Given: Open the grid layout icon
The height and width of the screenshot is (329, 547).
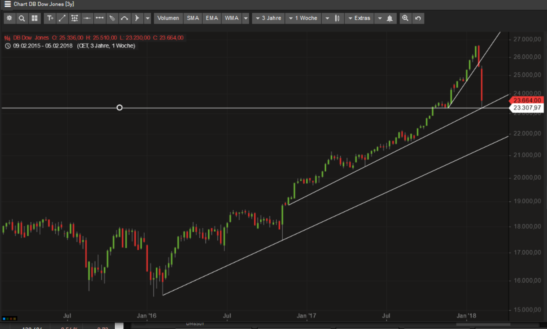Looking at the screenshot, I should point(34,18).
